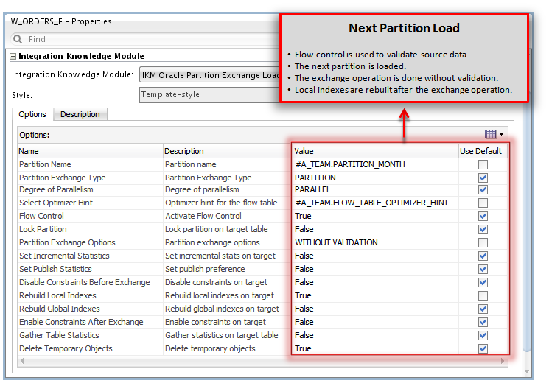Select the Partition Exchange Type PARTITION value
This screenshot has width=549, height=383.
pyautogui.click(x=315, y=178)
